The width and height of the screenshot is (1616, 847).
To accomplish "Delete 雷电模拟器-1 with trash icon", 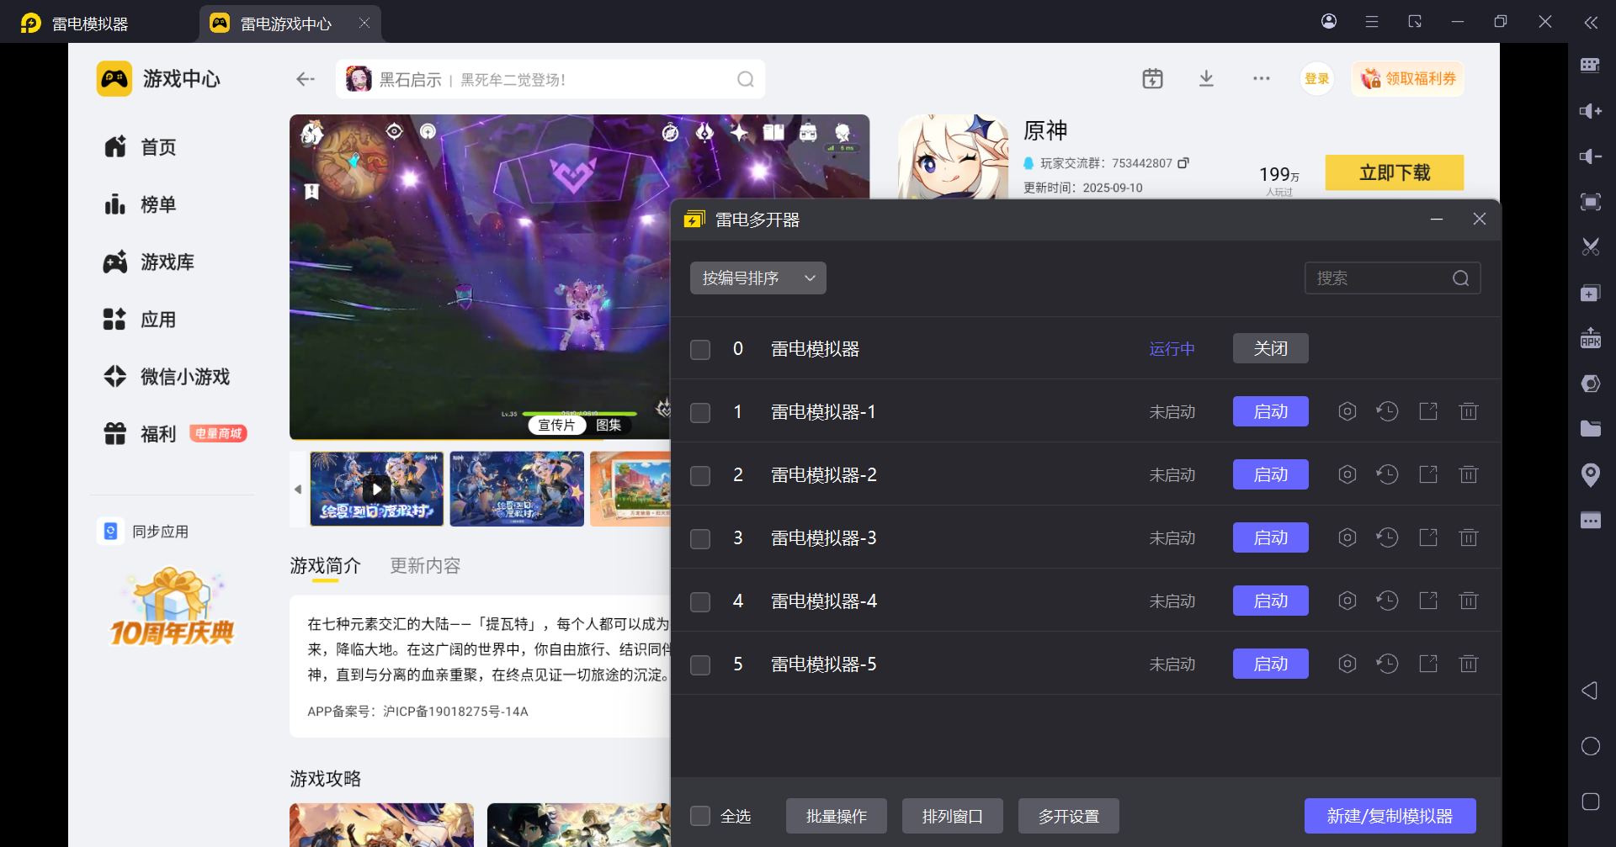I will click(1469, 411).
